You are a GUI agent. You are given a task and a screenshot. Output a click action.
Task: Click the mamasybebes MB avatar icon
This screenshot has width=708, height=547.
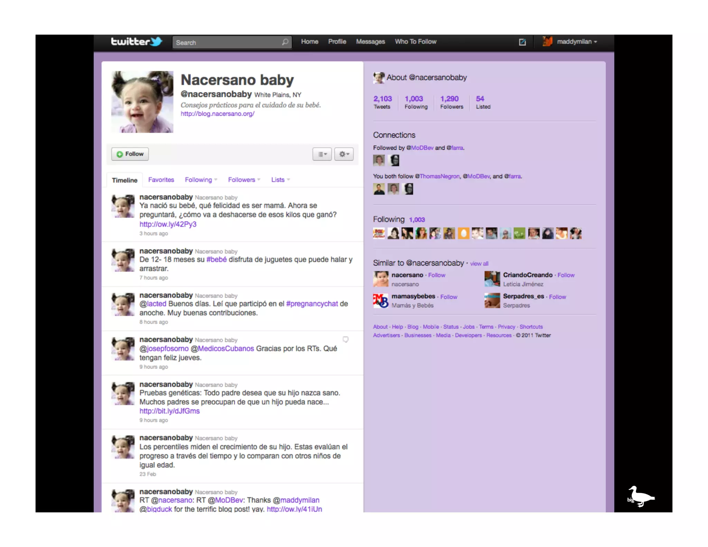point(381,300)
